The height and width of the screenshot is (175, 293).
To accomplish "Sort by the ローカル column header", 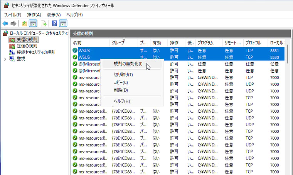I will pos(276,43).
